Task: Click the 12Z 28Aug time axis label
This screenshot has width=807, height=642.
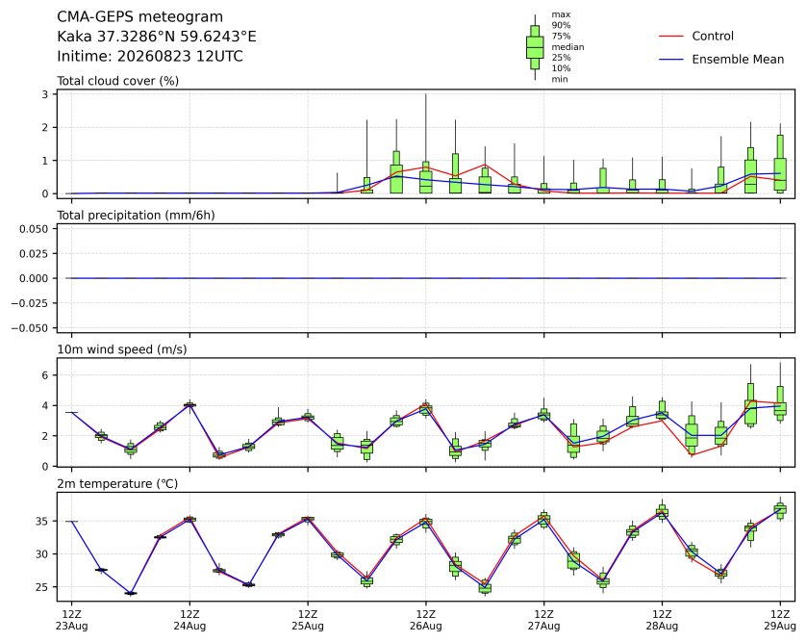Action: pos(662,621)
